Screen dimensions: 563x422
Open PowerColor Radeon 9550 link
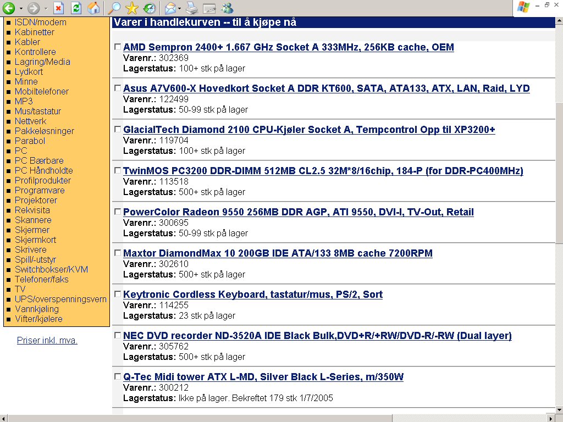[x=299, y=212]
